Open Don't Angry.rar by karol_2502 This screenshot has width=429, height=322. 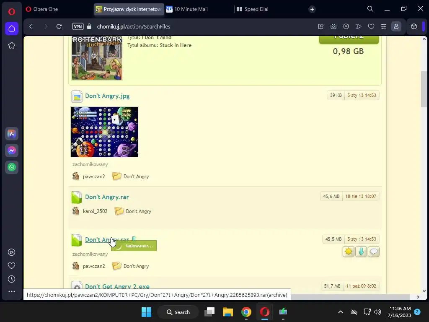pyautogui.click(x=107, y=197)
